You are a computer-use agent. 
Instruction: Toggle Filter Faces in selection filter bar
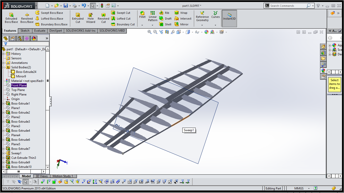(55, 182)
